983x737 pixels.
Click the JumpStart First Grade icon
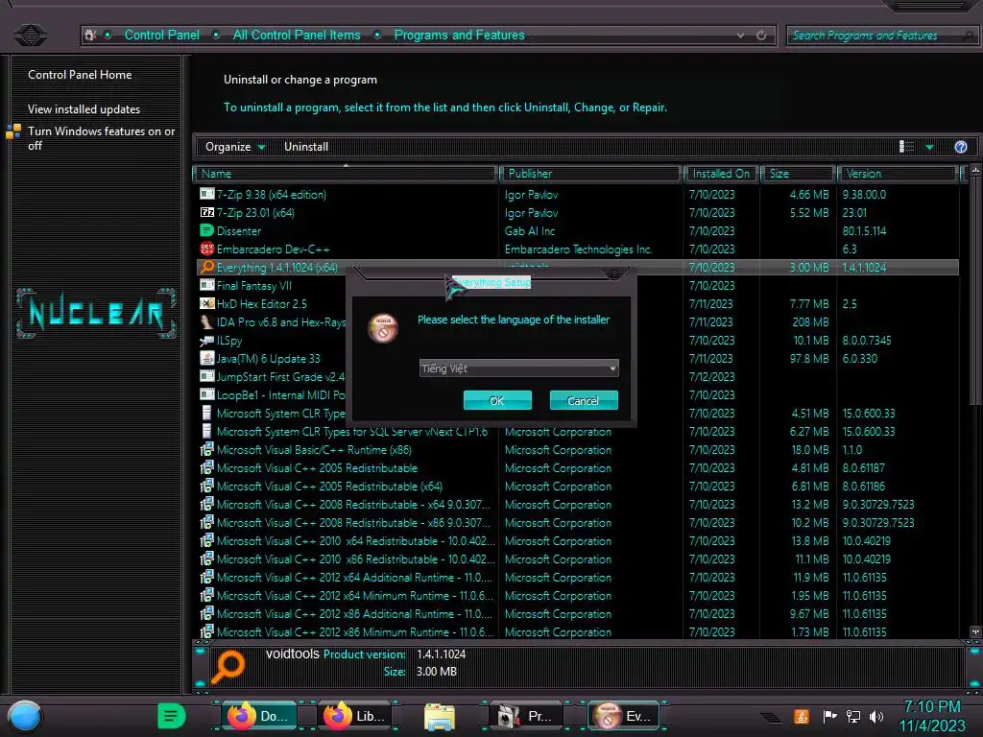click(207, 376)
